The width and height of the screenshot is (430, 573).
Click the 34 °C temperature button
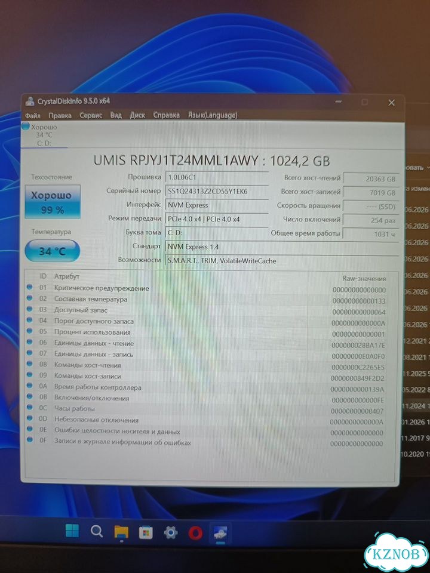pos(53,251)
